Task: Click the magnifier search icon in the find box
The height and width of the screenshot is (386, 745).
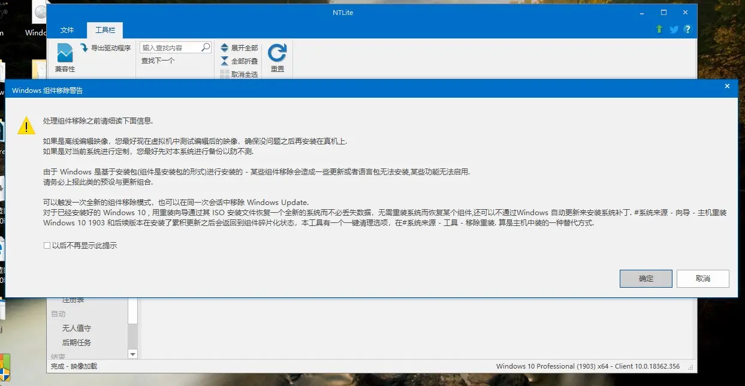Action: pyautogui.click(x=206, y=47)
